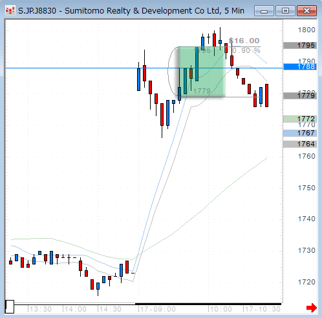The image size is (322, 318).
Task: Click the 1720 price axis label
Action: [x=306, y=282]
